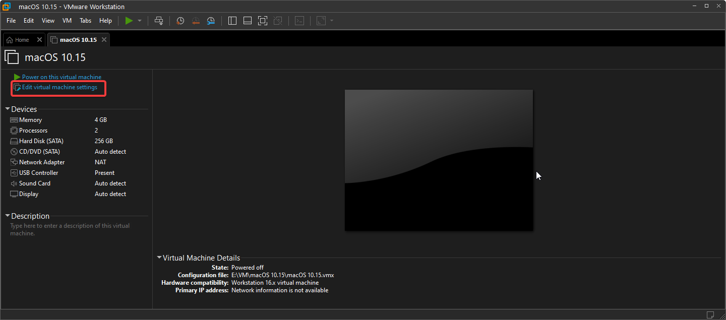
Task: Click the message log icon in status bar
Action: point(710,315)
